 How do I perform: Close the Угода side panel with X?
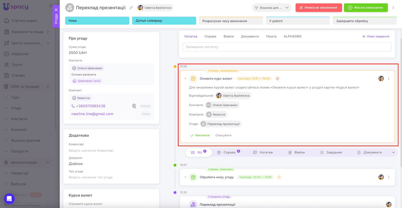point(56,10)
